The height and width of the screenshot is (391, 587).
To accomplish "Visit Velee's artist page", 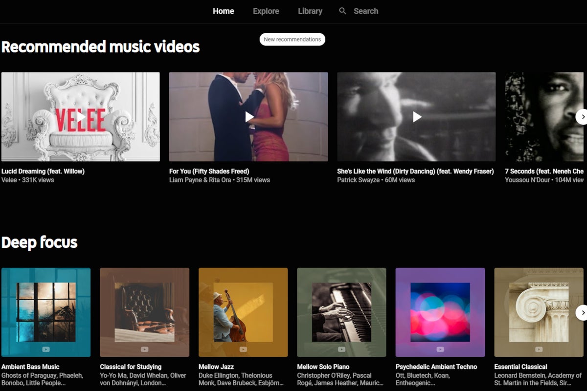I will click(x=10, y=180).
